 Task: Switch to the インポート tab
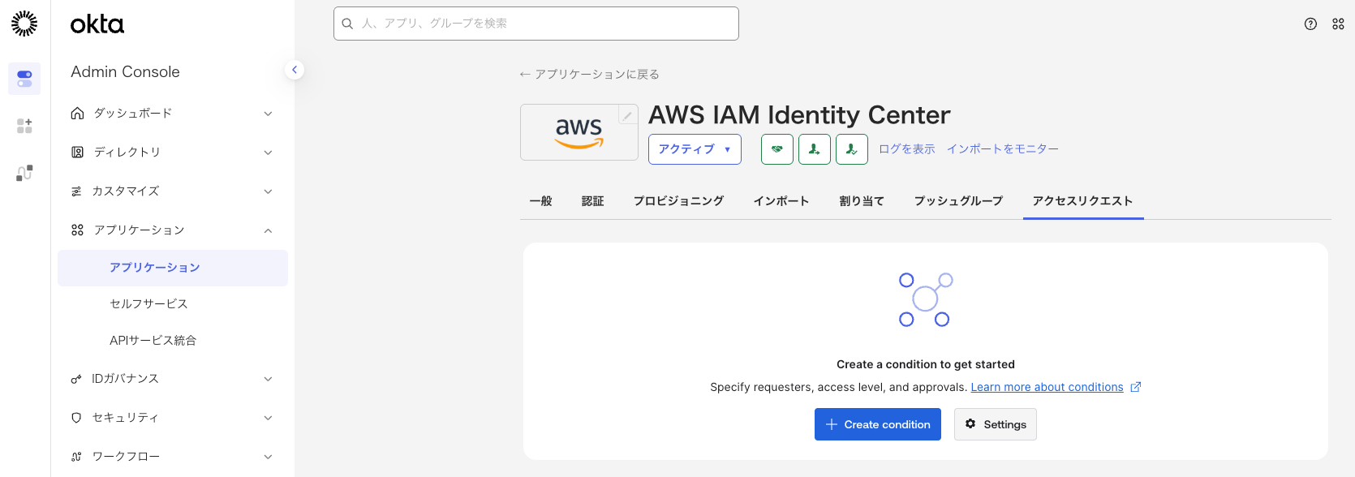click(781, 201)
